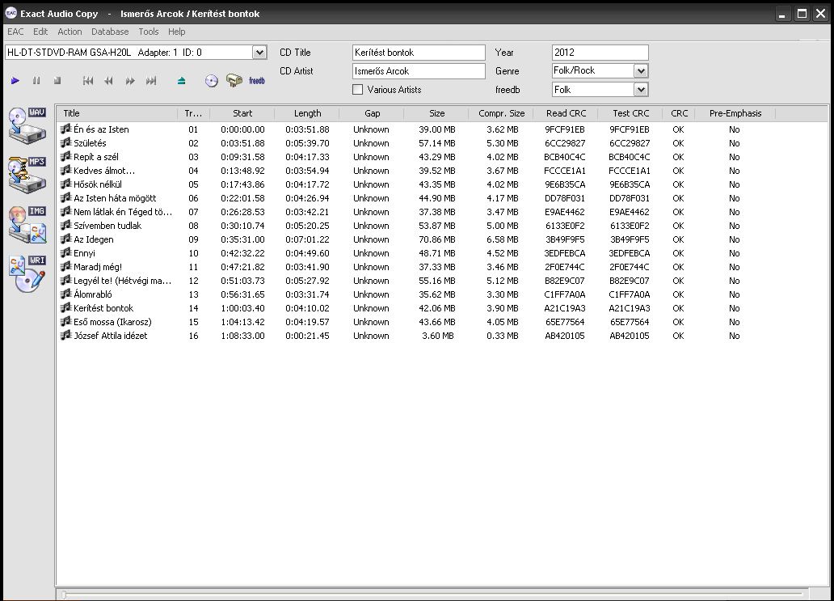This screenshot has height=601, width=834.
Task: Click the size value 70.86 MB
Action: click(436, 239)
